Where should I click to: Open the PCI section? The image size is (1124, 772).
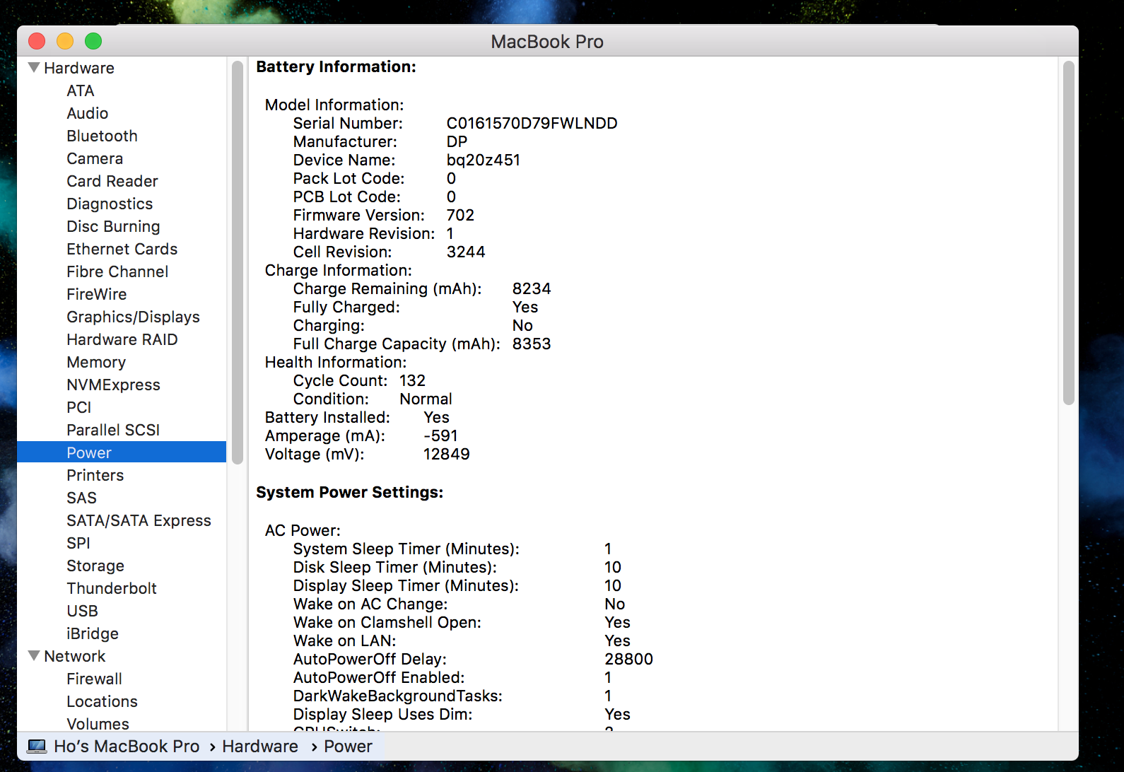(x=79, y=407)
